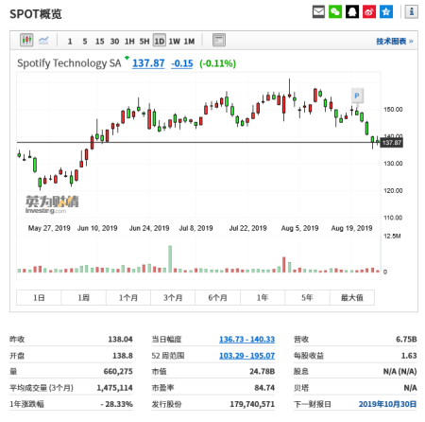The width and height of the screenshot is (425, 422).
Task: Click the 137.87 price link
Action: (148, 63)
